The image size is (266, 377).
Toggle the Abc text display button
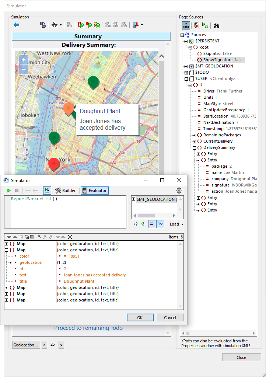[x=160, y=224]
